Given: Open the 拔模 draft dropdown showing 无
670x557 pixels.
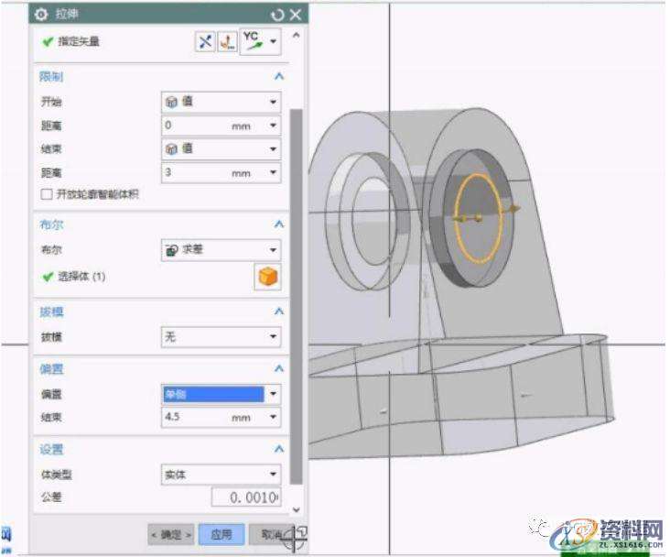Looking at the screenshot, I should pyautogui.click(x=221, y=337).
